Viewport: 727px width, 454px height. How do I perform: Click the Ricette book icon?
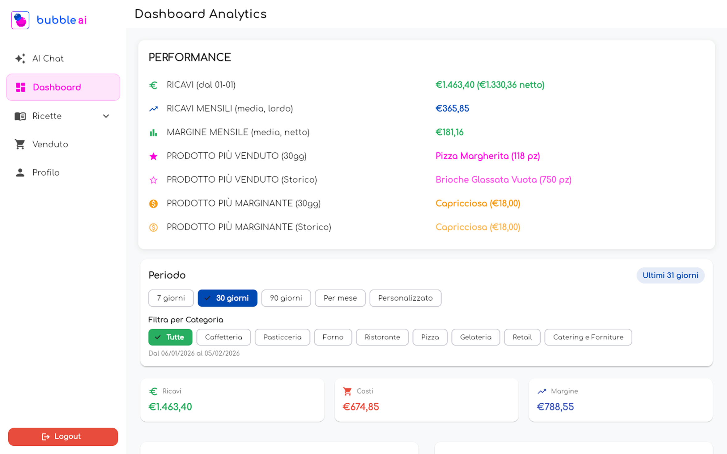click(20, 116)
